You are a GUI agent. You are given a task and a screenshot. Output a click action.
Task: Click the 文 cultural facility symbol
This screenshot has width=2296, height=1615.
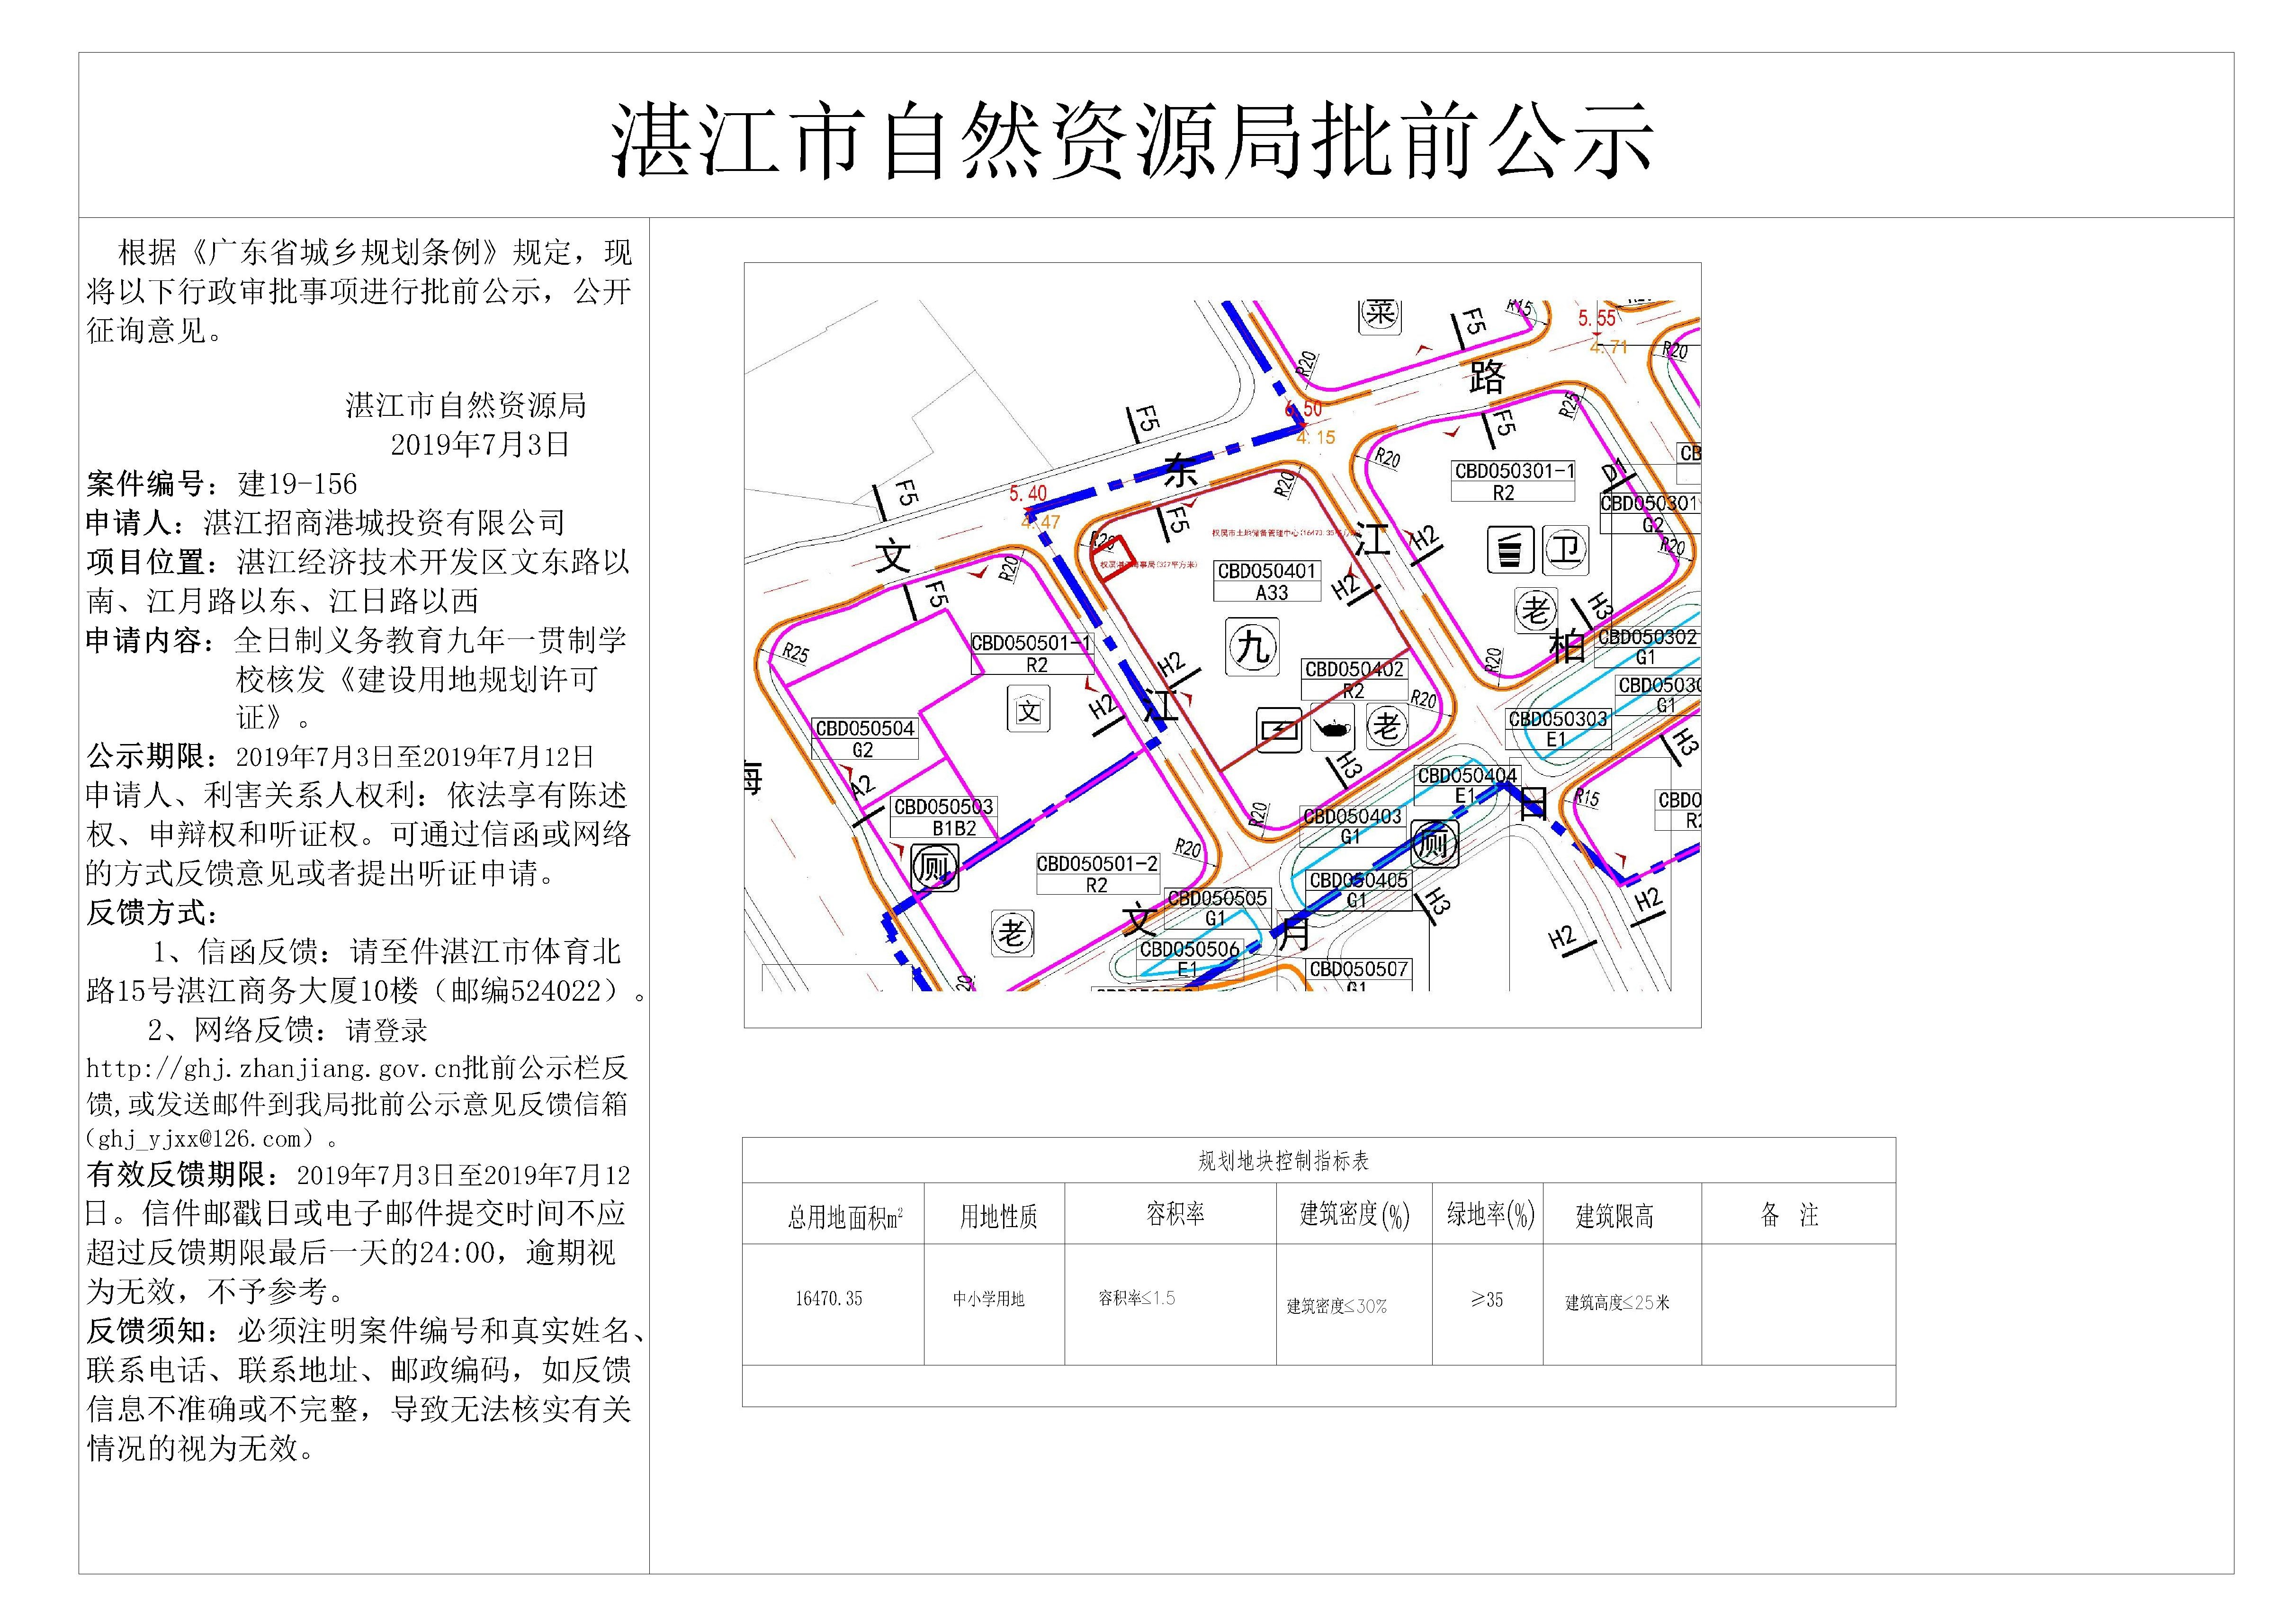1029,710
